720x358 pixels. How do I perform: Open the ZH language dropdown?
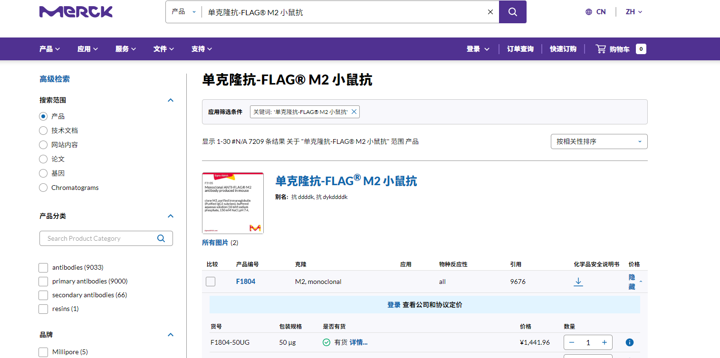[634, 12]
